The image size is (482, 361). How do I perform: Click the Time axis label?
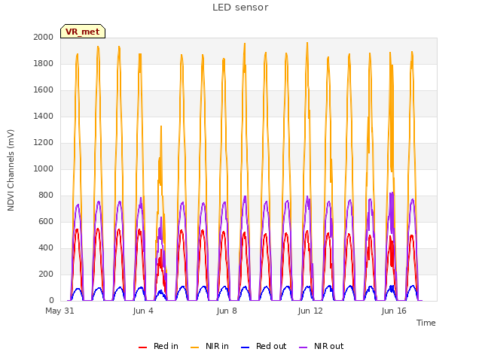(x=426, y=323)
